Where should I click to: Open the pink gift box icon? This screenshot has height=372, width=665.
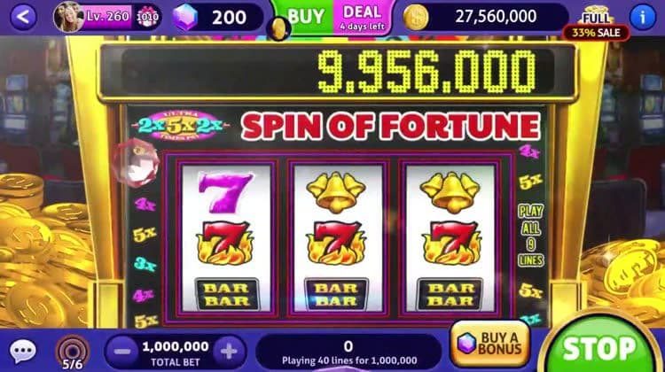coord(147,17)
